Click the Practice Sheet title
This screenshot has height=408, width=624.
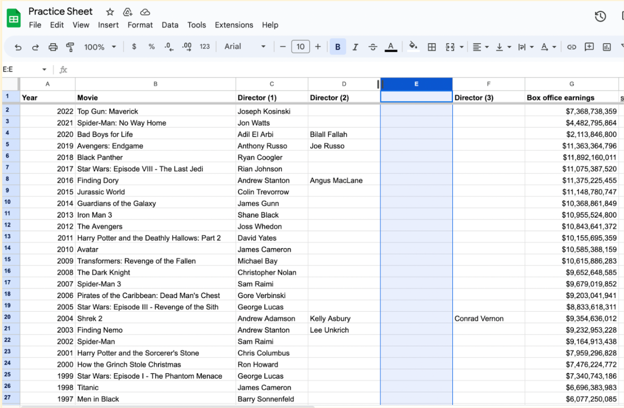click(x=60, y=11)
